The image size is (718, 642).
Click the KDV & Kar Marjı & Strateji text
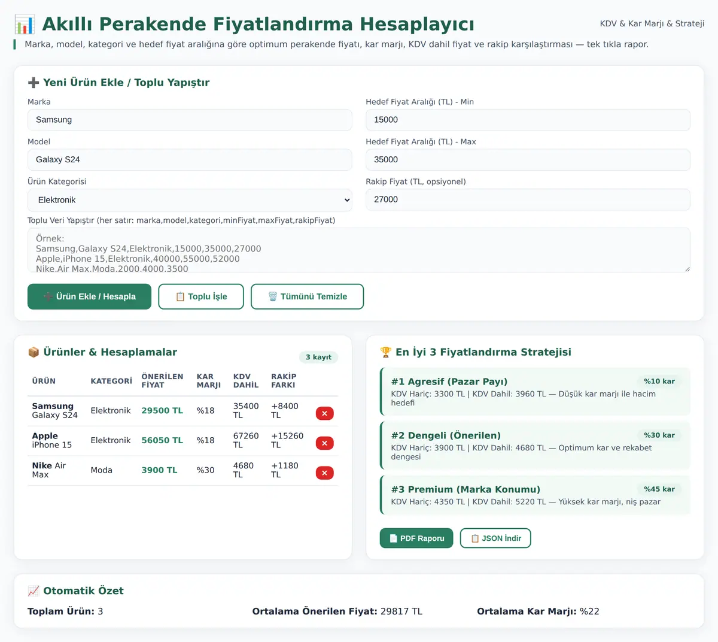pos(652,24)
